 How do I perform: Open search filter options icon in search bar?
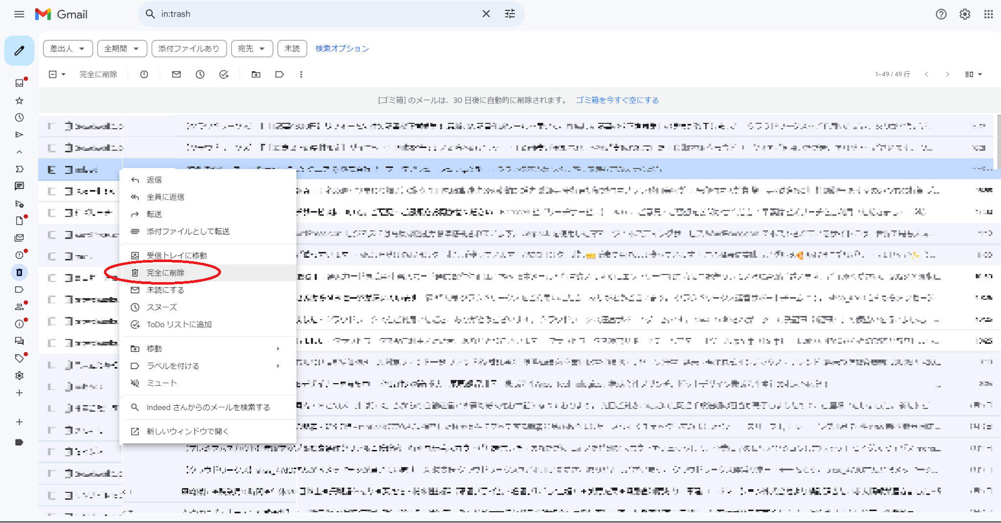click(510, 14)
